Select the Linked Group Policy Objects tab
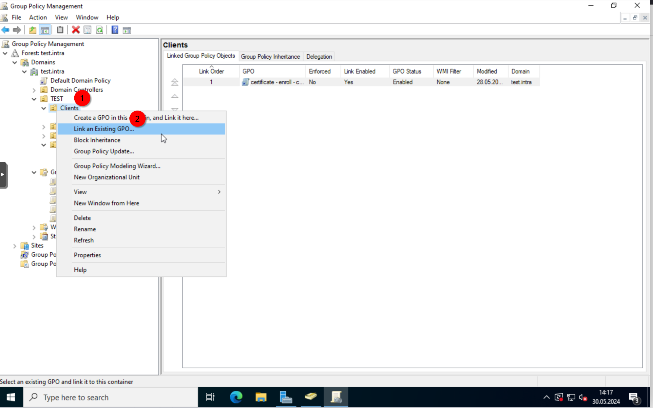Image resolution: width=653 pixels, height=408 pixels. coord(201,56)
